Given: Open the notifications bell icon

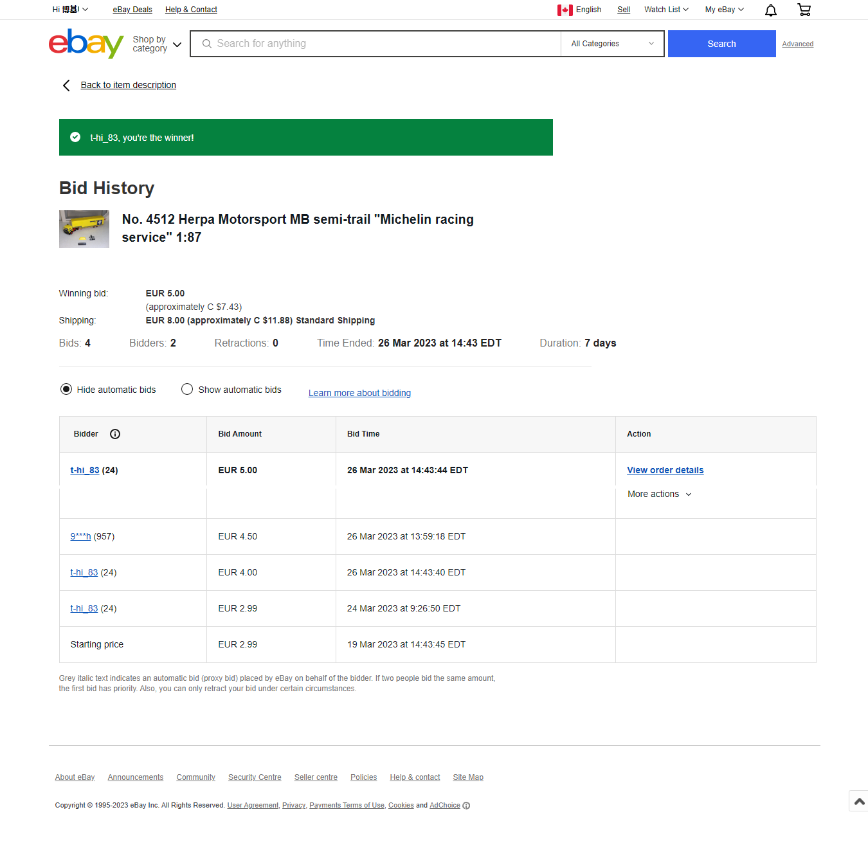Looking at the screenshot, I should [x=770, y=10].
